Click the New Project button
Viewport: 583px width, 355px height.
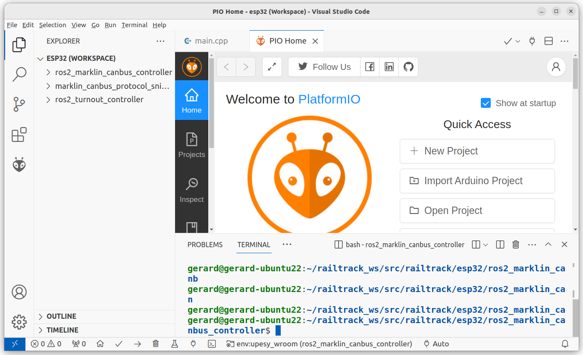pos(477,151)
